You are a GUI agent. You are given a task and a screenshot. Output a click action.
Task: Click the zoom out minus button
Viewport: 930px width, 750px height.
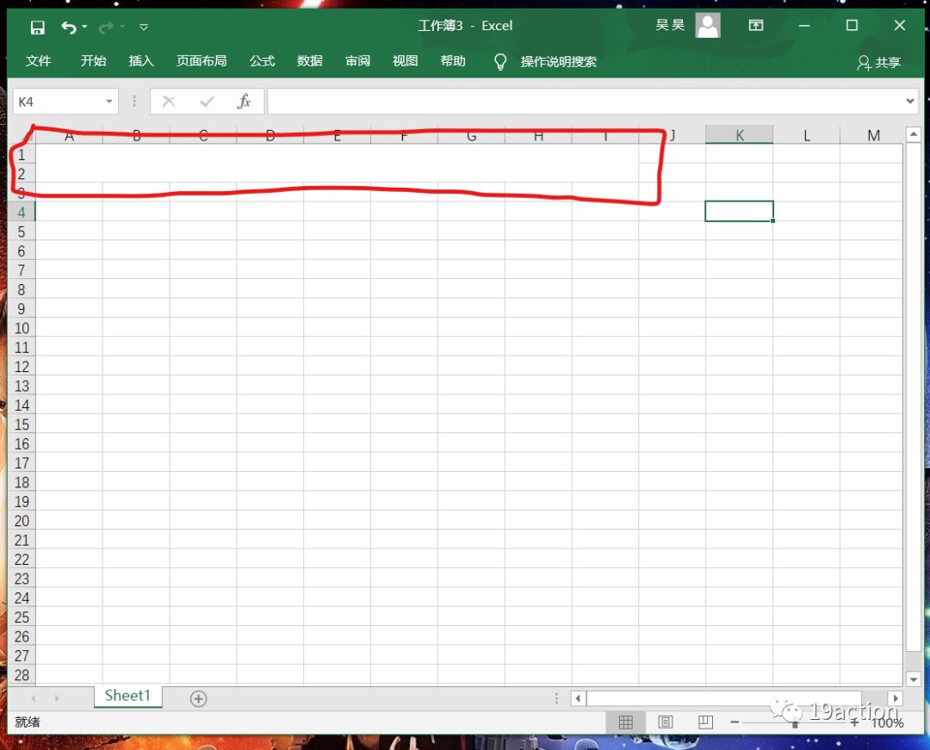pos(735,722)
